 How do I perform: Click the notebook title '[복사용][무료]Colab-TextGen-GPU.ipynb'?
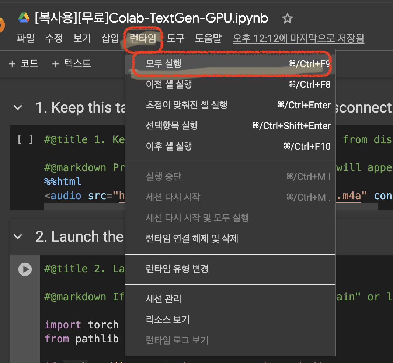[x=152, y=18]
